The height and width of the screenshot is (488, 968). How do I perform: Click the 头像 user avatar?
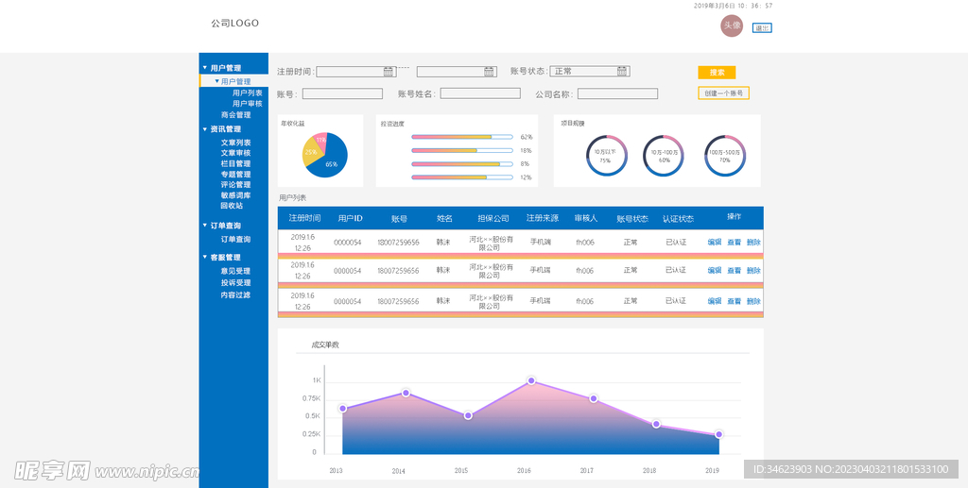coord(732,25)
